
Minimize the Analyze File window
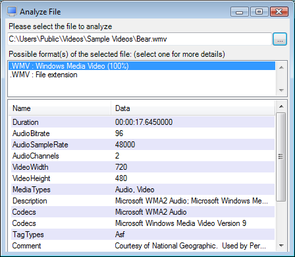(240, 11)
